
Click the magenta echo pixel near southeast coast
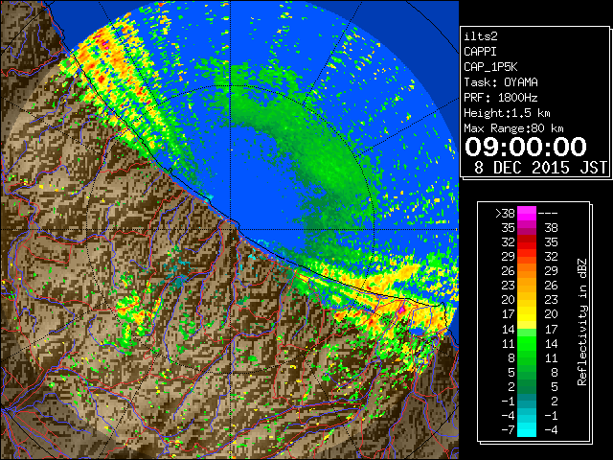(401, 309)
